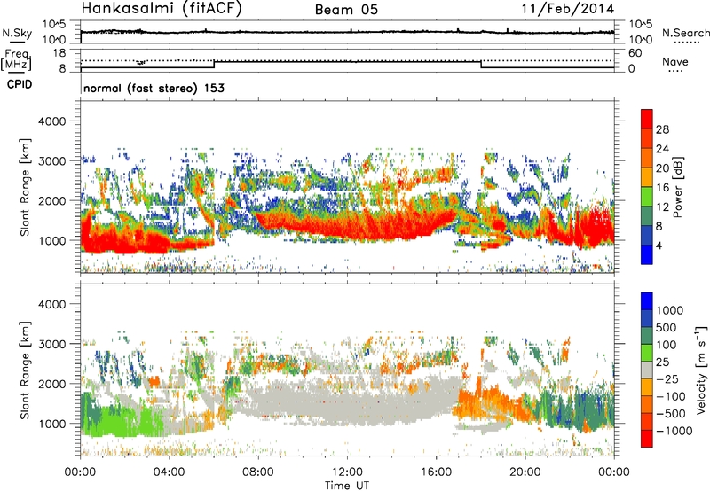Click the N.Search legend label
Image resolution: width=710 pixels, height=491 pixels.
[686, 33]
